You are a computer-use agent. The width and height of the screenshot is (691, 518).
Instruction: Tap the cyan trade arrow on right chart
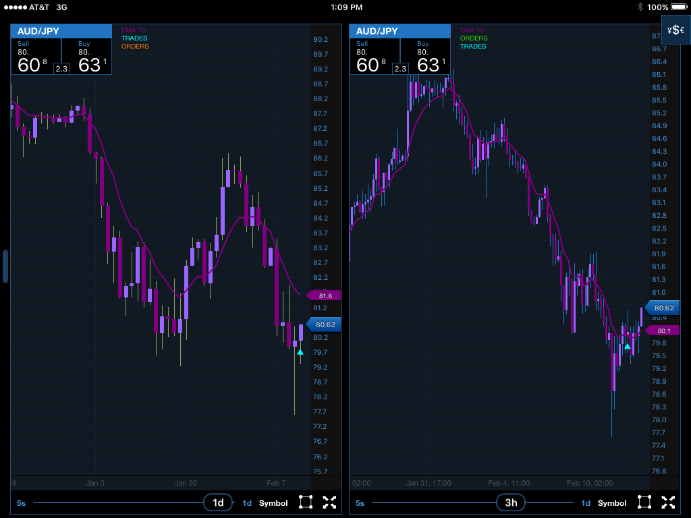[628, 346]
